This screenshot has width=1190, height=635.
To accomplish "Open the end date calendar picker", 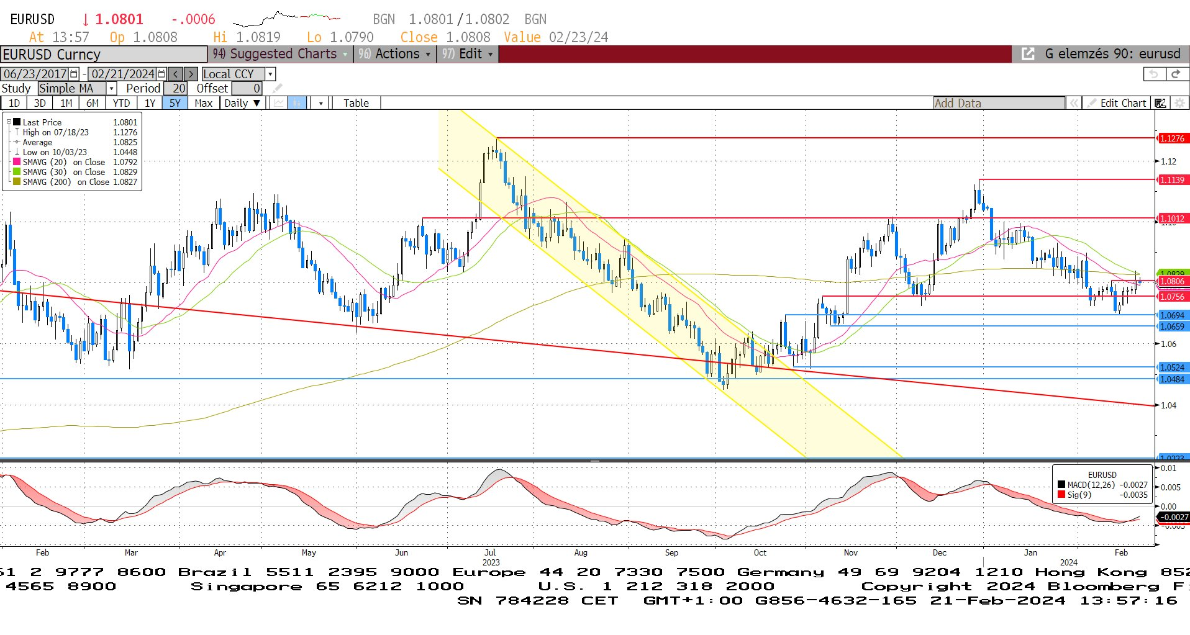I will tap(161, 74).
